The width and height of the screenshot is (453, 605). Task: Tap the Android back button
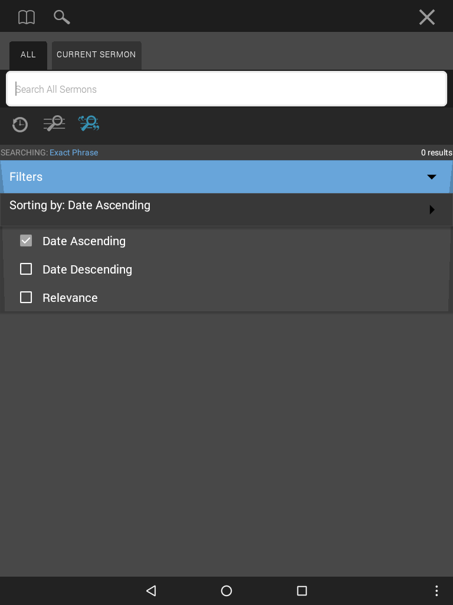tap(151, 591)
